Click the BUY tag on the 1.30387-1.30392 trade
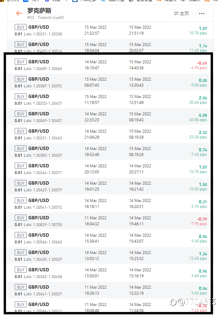Image resolution: width=218 pixels, height=315 pixels. click(20, 79)
